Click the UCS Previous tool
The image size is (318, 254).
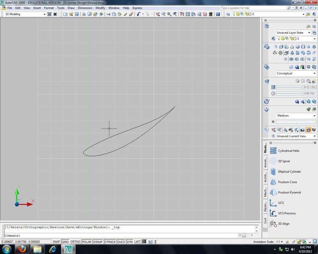click(287, 213)
